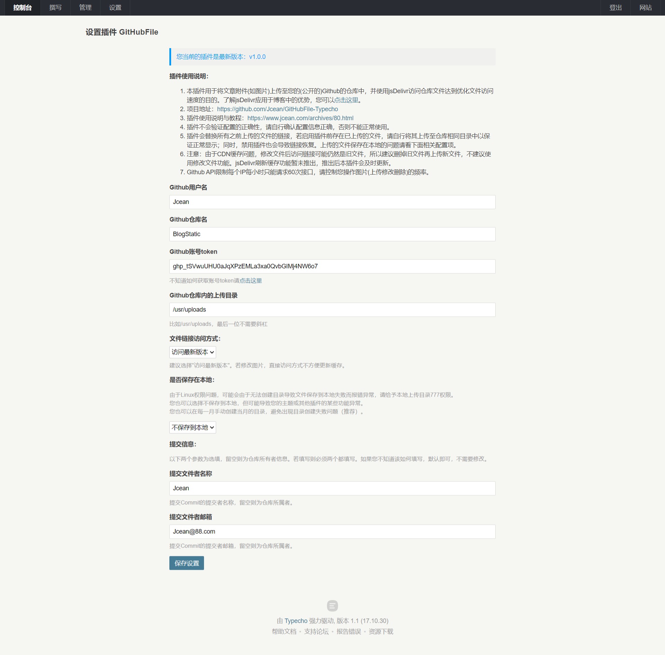Click the Typecho logo icon in footer

coord(332,605)
